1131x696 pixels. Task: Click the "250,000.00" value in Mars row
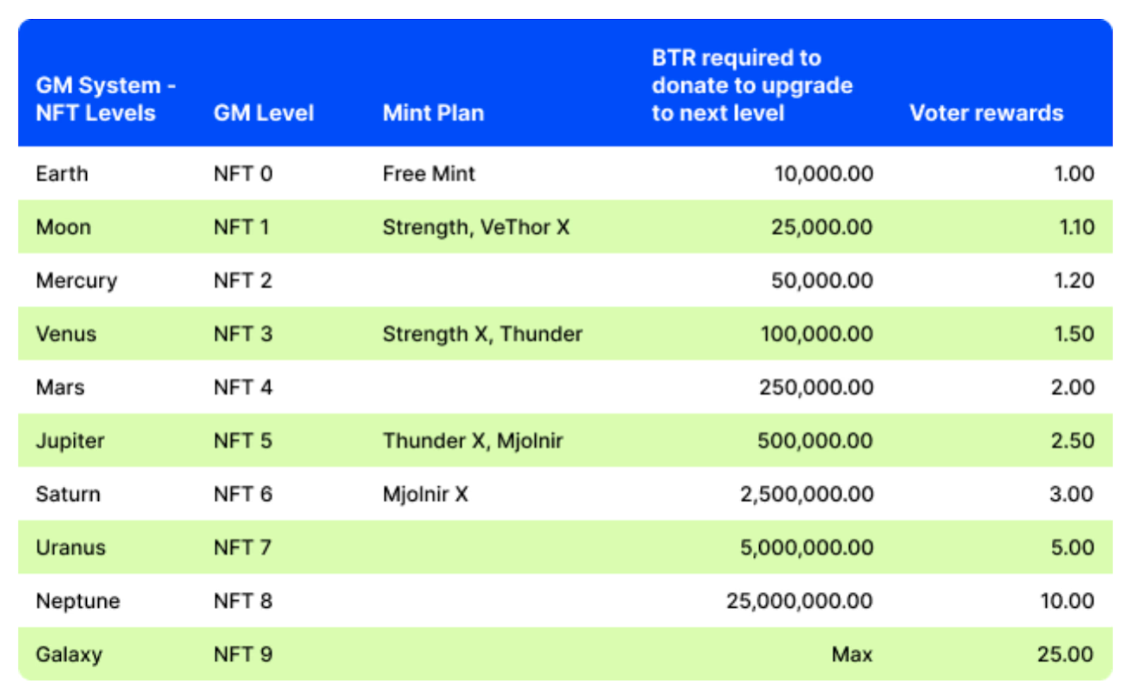pos(816,387)
